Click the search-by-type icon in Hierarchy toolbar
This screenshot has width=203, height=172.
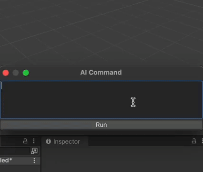(34, 151)
